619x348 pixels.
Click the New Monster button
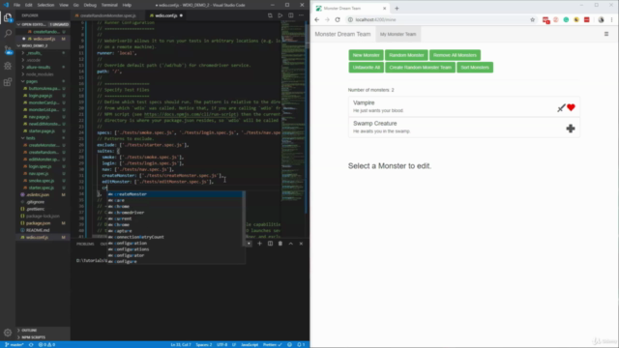point(366,55)
